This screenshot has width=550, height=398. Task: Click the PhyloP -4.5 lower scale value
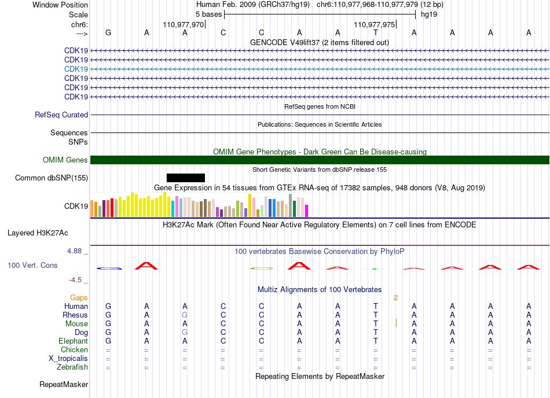[x=75, y=279]
